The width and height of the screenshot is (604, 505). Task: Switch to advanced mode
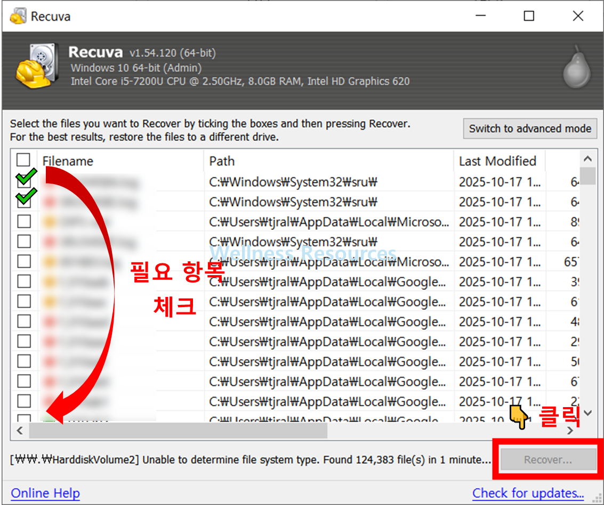(x=530, y=128)
